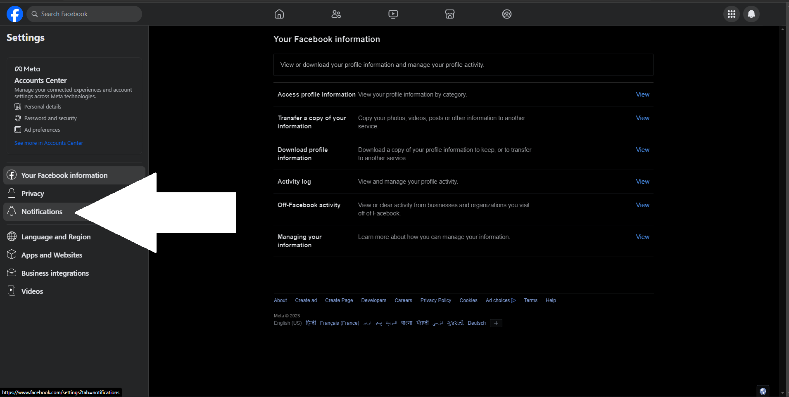
Task: Select the Password and security shield icon
Action: point(18,118)
